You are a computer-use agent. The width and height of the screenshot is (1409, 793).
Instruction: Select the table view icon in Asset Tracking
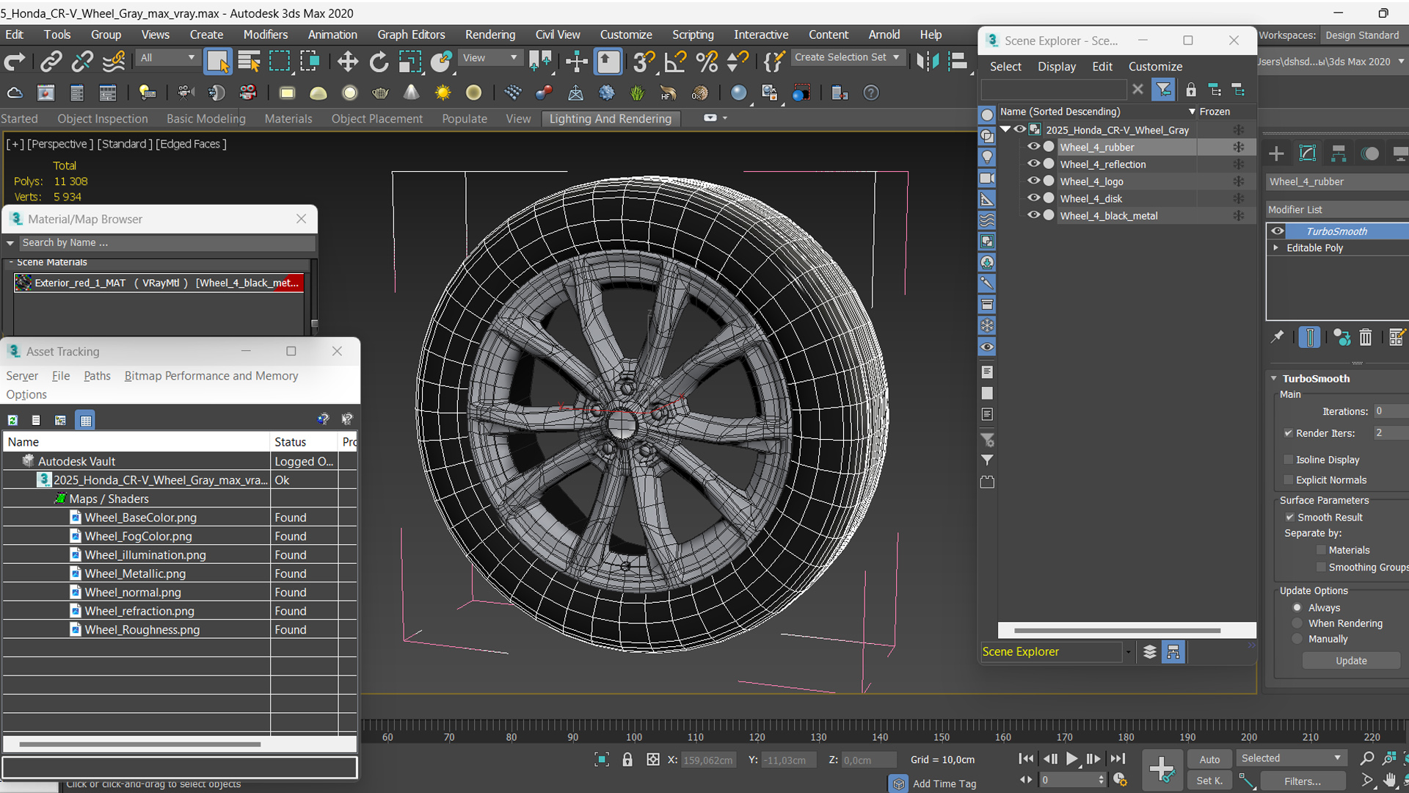tap(85, 420)
